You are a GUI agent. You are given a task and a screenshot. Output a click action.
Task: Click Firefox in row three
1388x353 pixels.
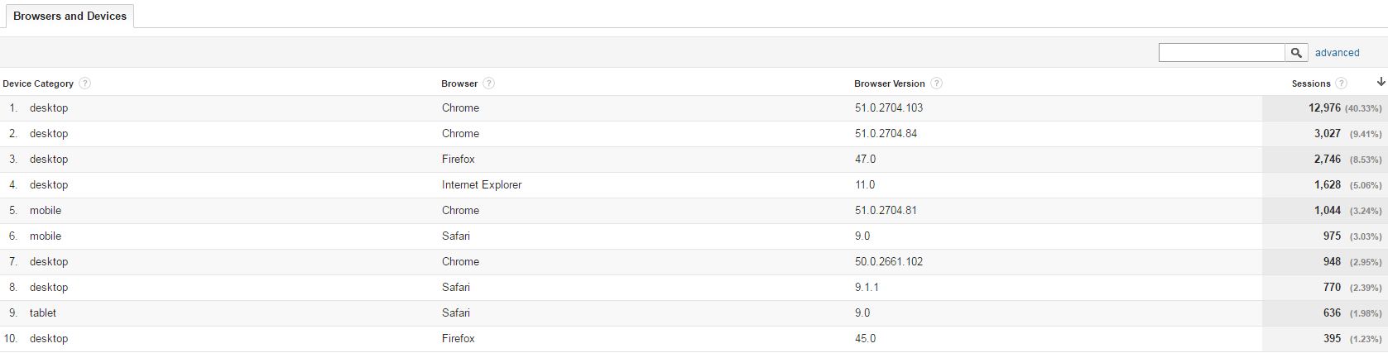459,160
